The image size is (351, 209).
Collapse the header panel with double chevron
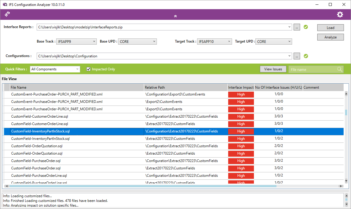pyautogui.click(x=175, y=16)
